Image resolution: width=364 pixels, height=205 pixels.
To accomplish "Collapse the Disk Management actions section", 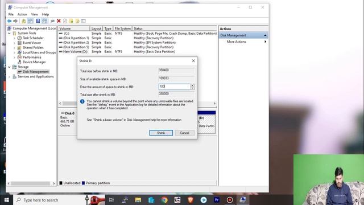I will tap(265, 35).
